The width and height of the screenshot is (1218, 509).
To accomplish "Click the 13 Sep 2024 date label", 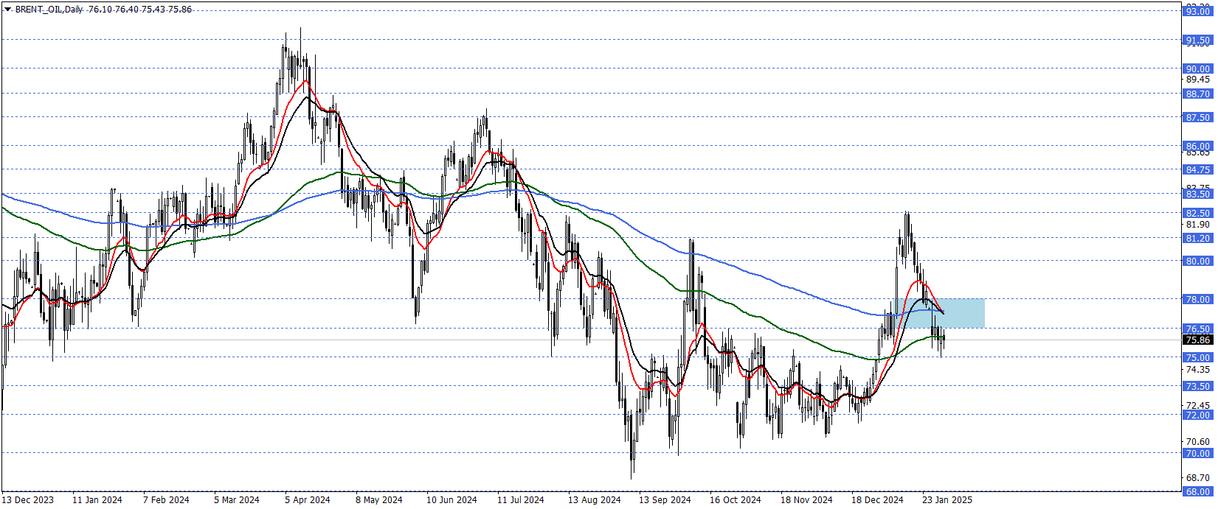I will 664,499.
